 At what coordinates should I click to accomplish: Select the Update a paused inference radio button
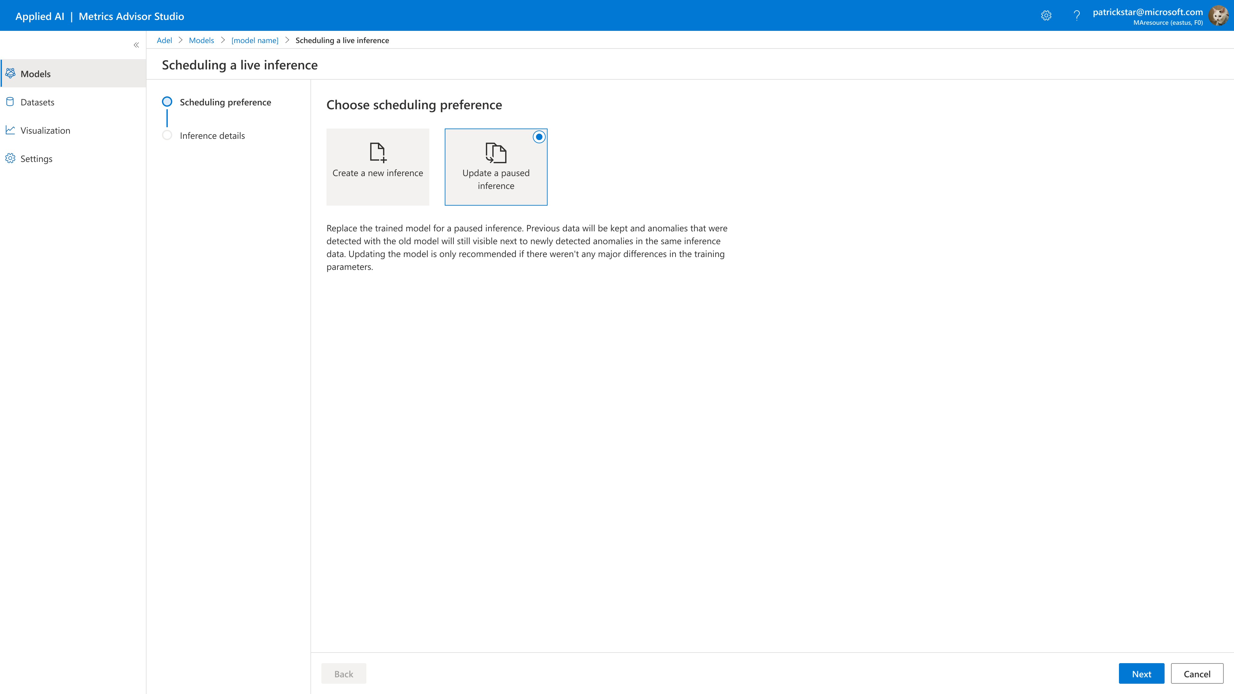(x=539, y=137)
